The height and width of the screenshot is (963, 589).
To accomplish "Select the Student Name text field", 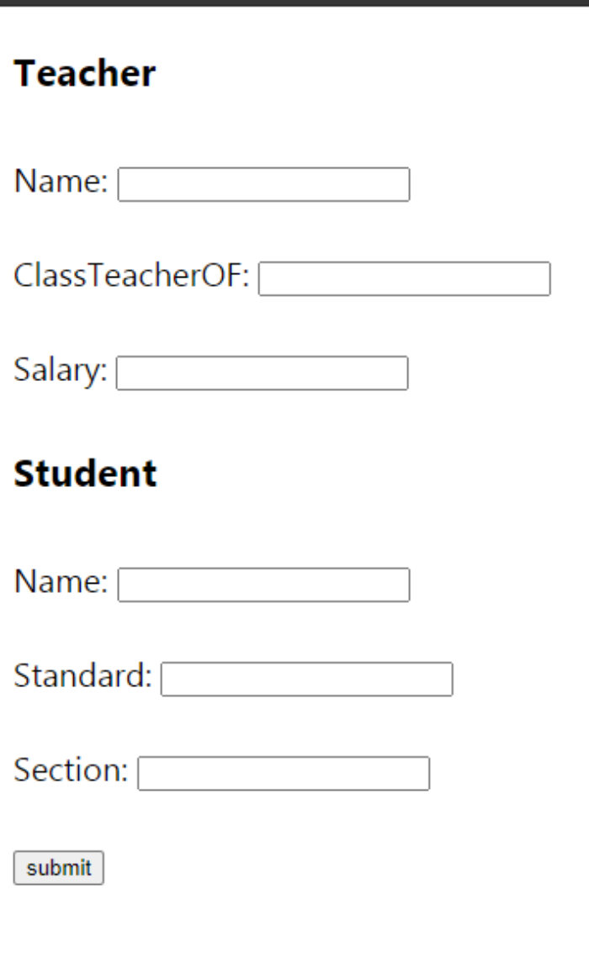I will click(263, 585).
